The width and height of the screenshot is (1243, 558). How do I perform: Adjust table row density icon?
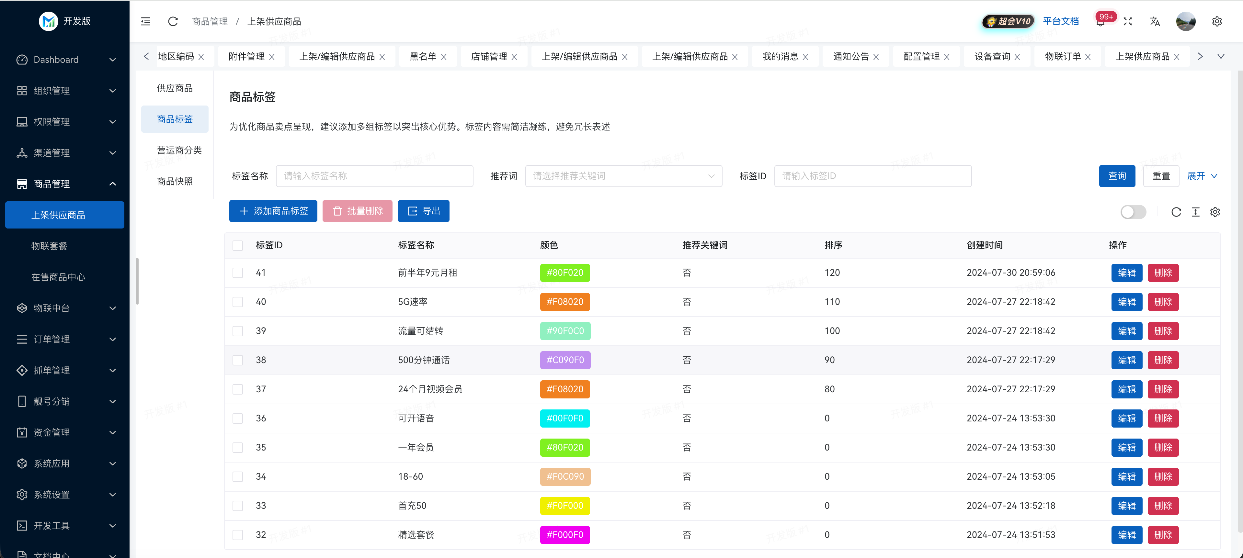(x=1195, y=212)
